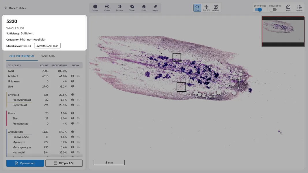Open the report
The height and width of the screenshot is (173, 308).
pos(25,163)
